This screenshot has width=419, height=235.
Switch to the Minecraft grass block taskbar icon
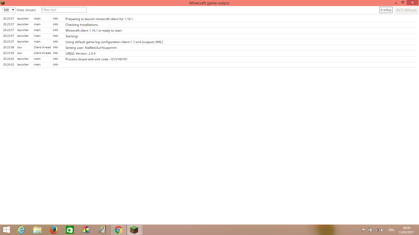(134, 230)
